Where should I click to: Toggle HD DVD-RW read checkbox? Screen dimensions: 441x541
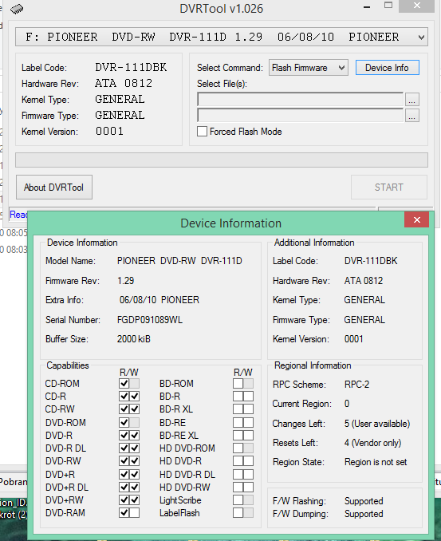(x=238, y=488)
